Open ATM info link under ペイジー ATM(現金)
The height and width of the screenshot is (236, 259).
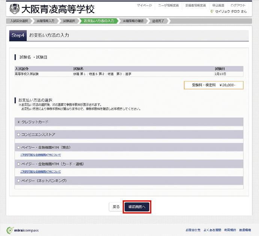(41, 155)
